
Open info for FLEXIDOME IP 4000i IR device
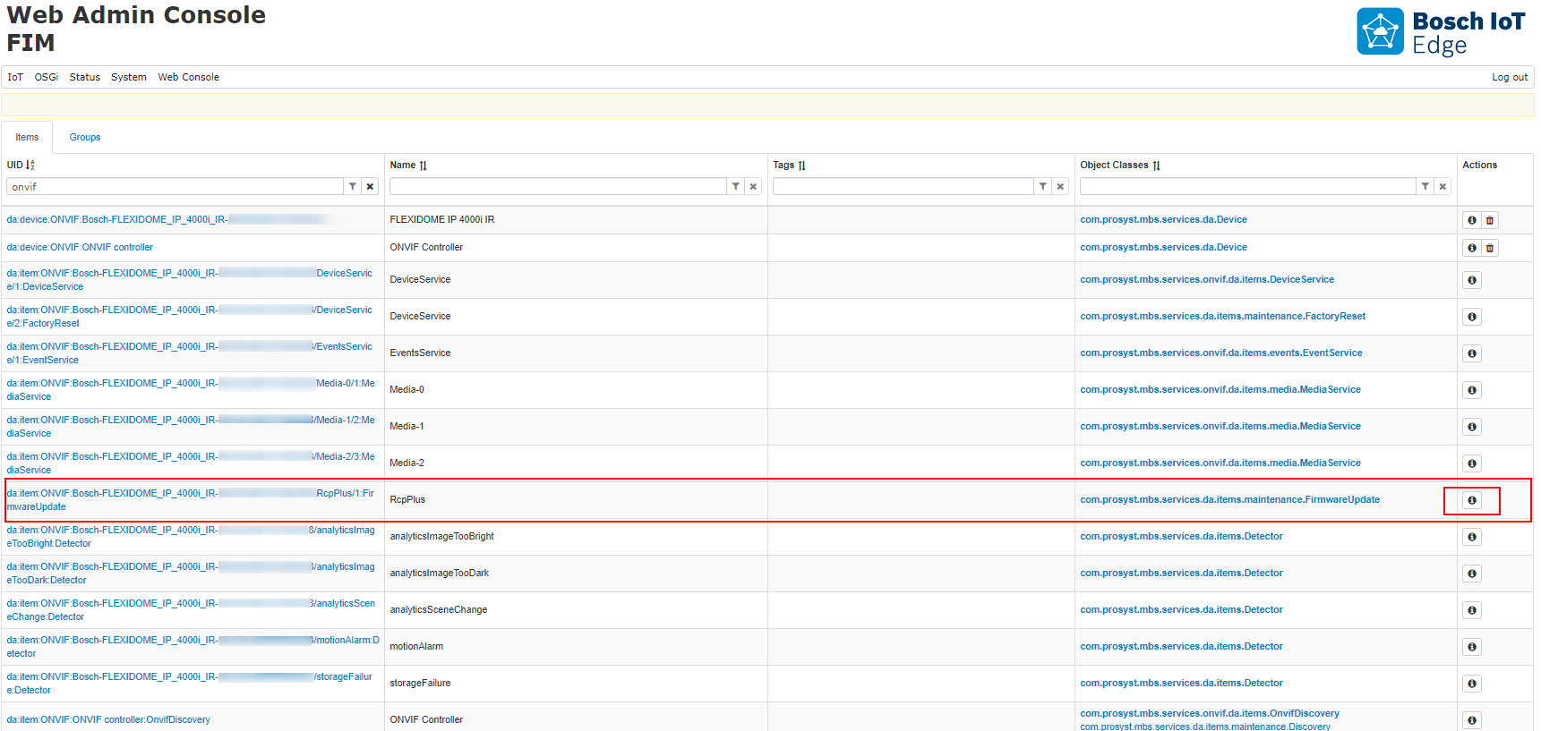[x=1471, y=220]
